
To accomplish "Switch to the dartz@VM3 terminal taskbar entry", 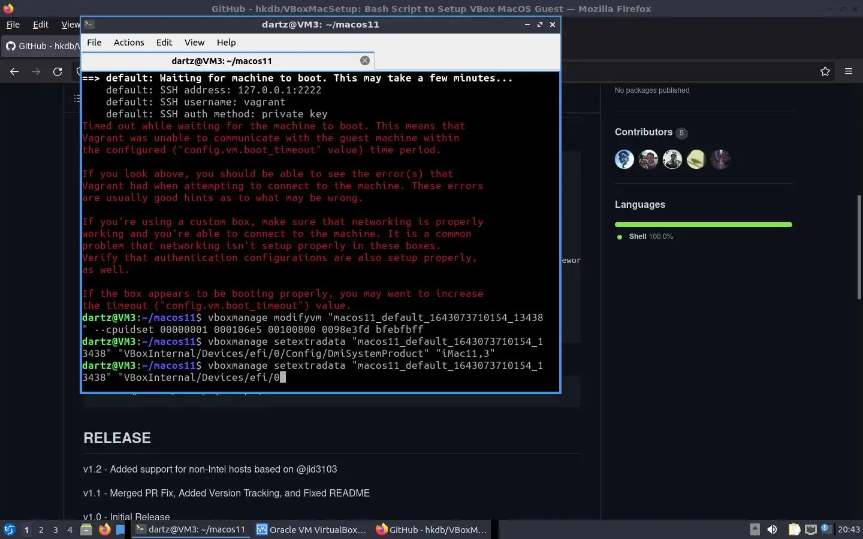I will [x=191, y=529].
